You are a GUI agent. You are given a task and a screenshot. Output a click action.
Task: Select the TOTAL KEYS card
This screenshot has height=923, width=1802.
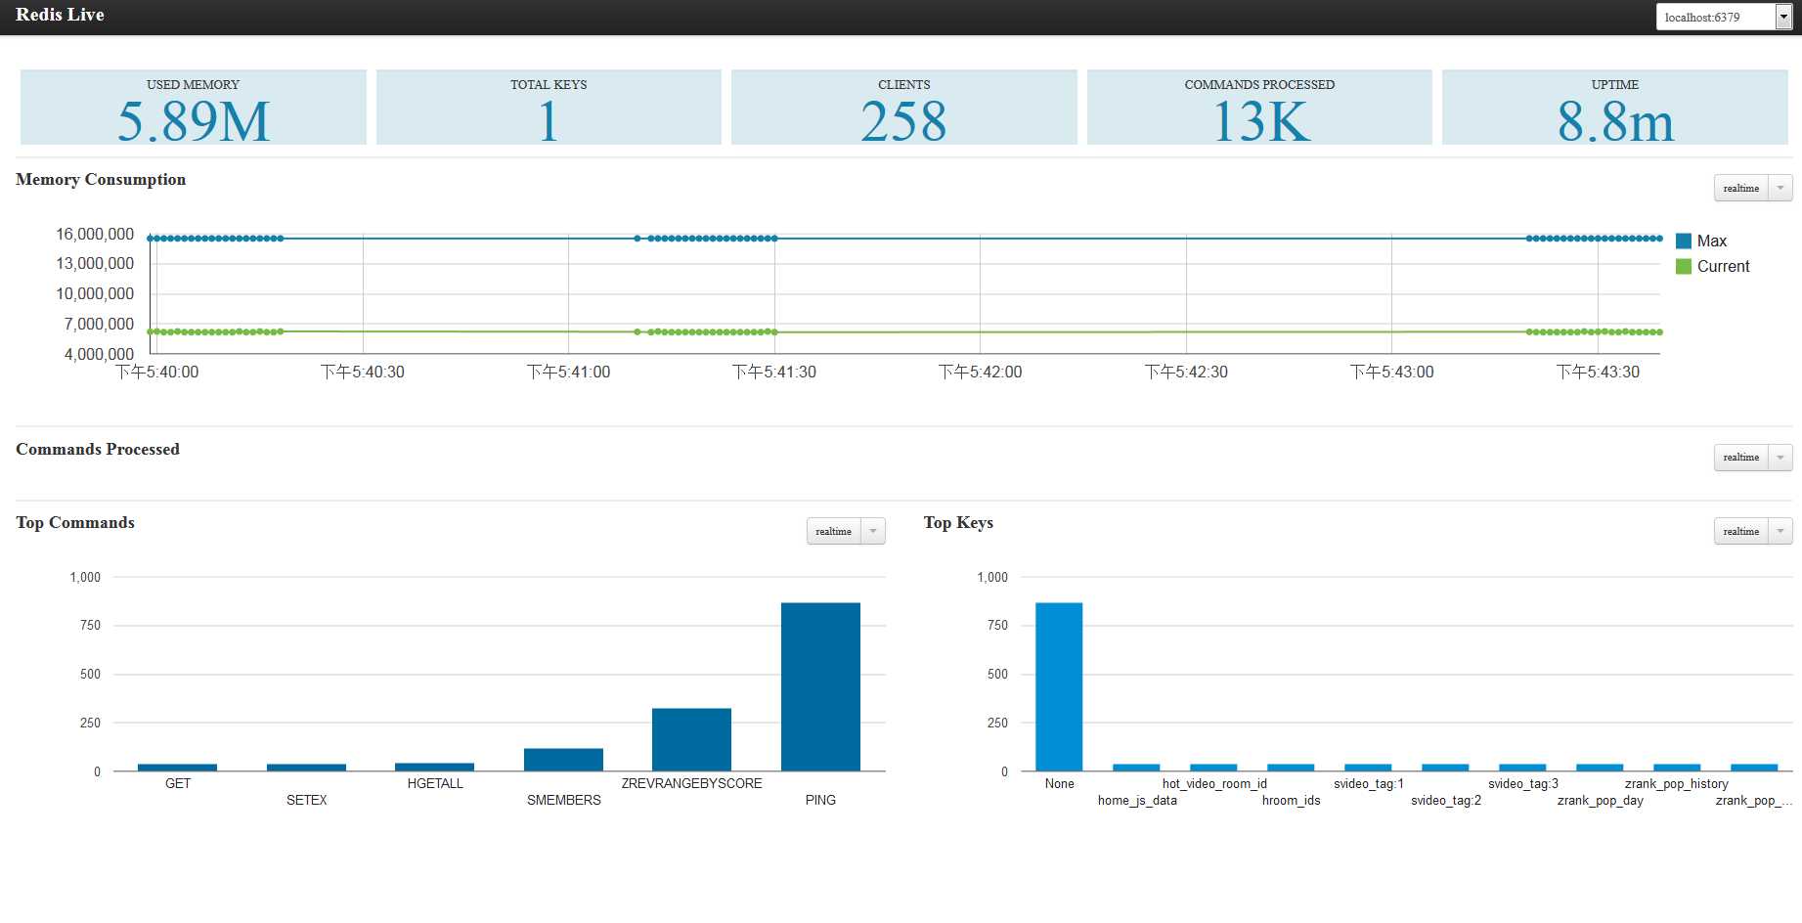pyautogui.click(x=549, y=108)
